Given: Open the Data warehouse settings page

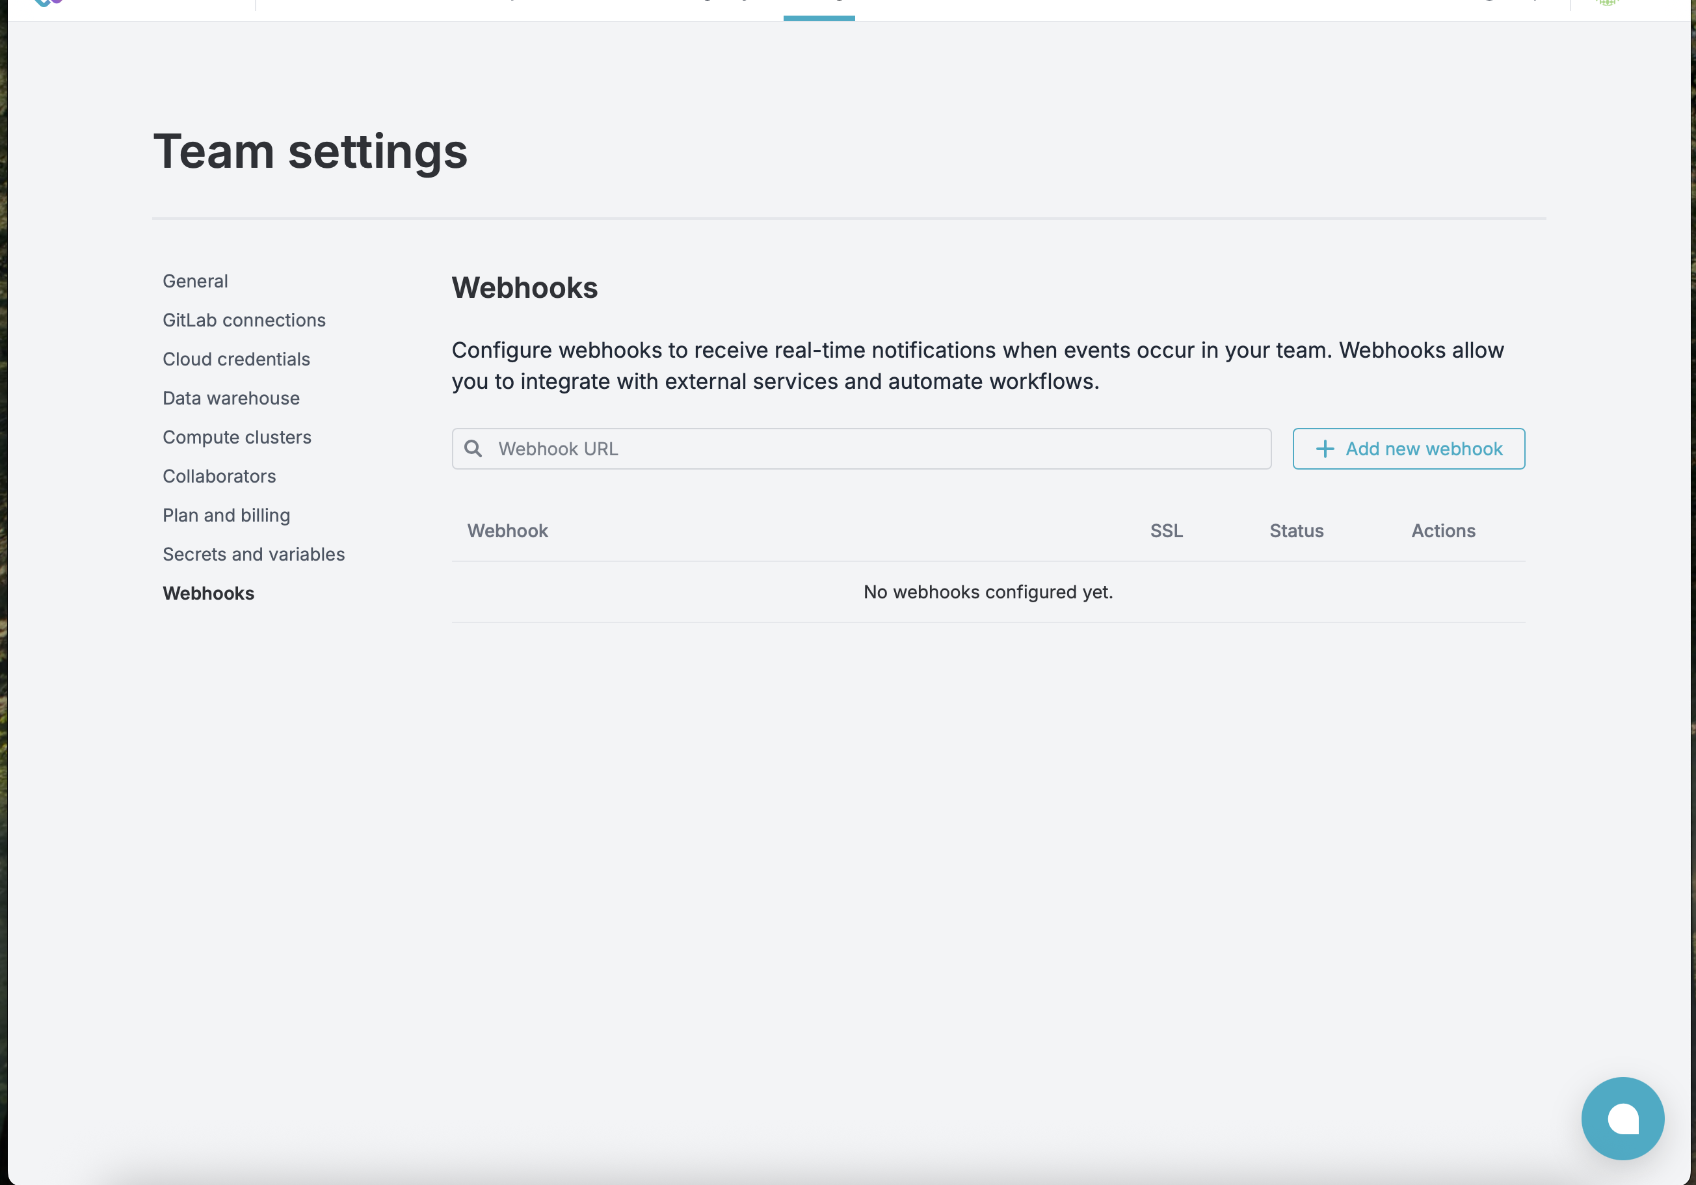Looking at the screenshot, I should click(x=230, y=397).
